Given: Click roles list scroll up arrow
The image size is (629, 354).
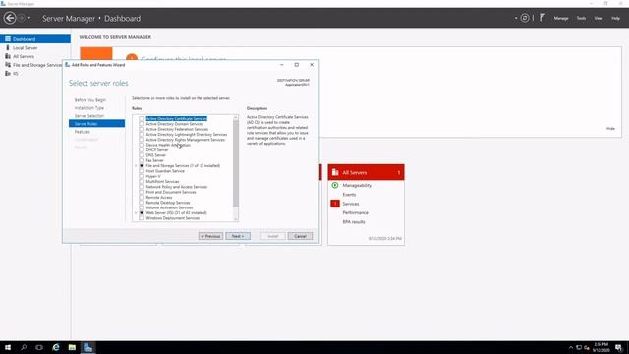Looking at the screenshot, I should [236, 118].
